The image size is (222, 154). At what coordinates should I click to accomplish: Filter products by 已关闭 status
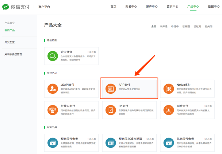(208, 27)
